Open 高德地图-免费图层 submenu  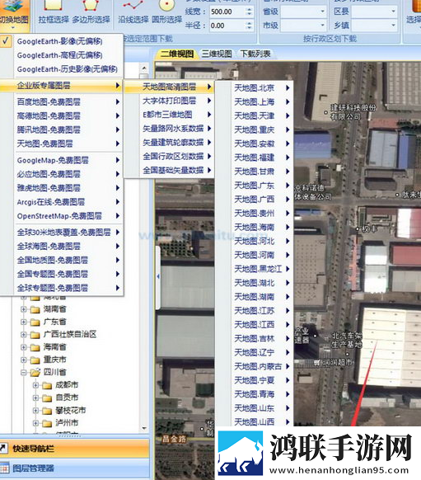61,115
